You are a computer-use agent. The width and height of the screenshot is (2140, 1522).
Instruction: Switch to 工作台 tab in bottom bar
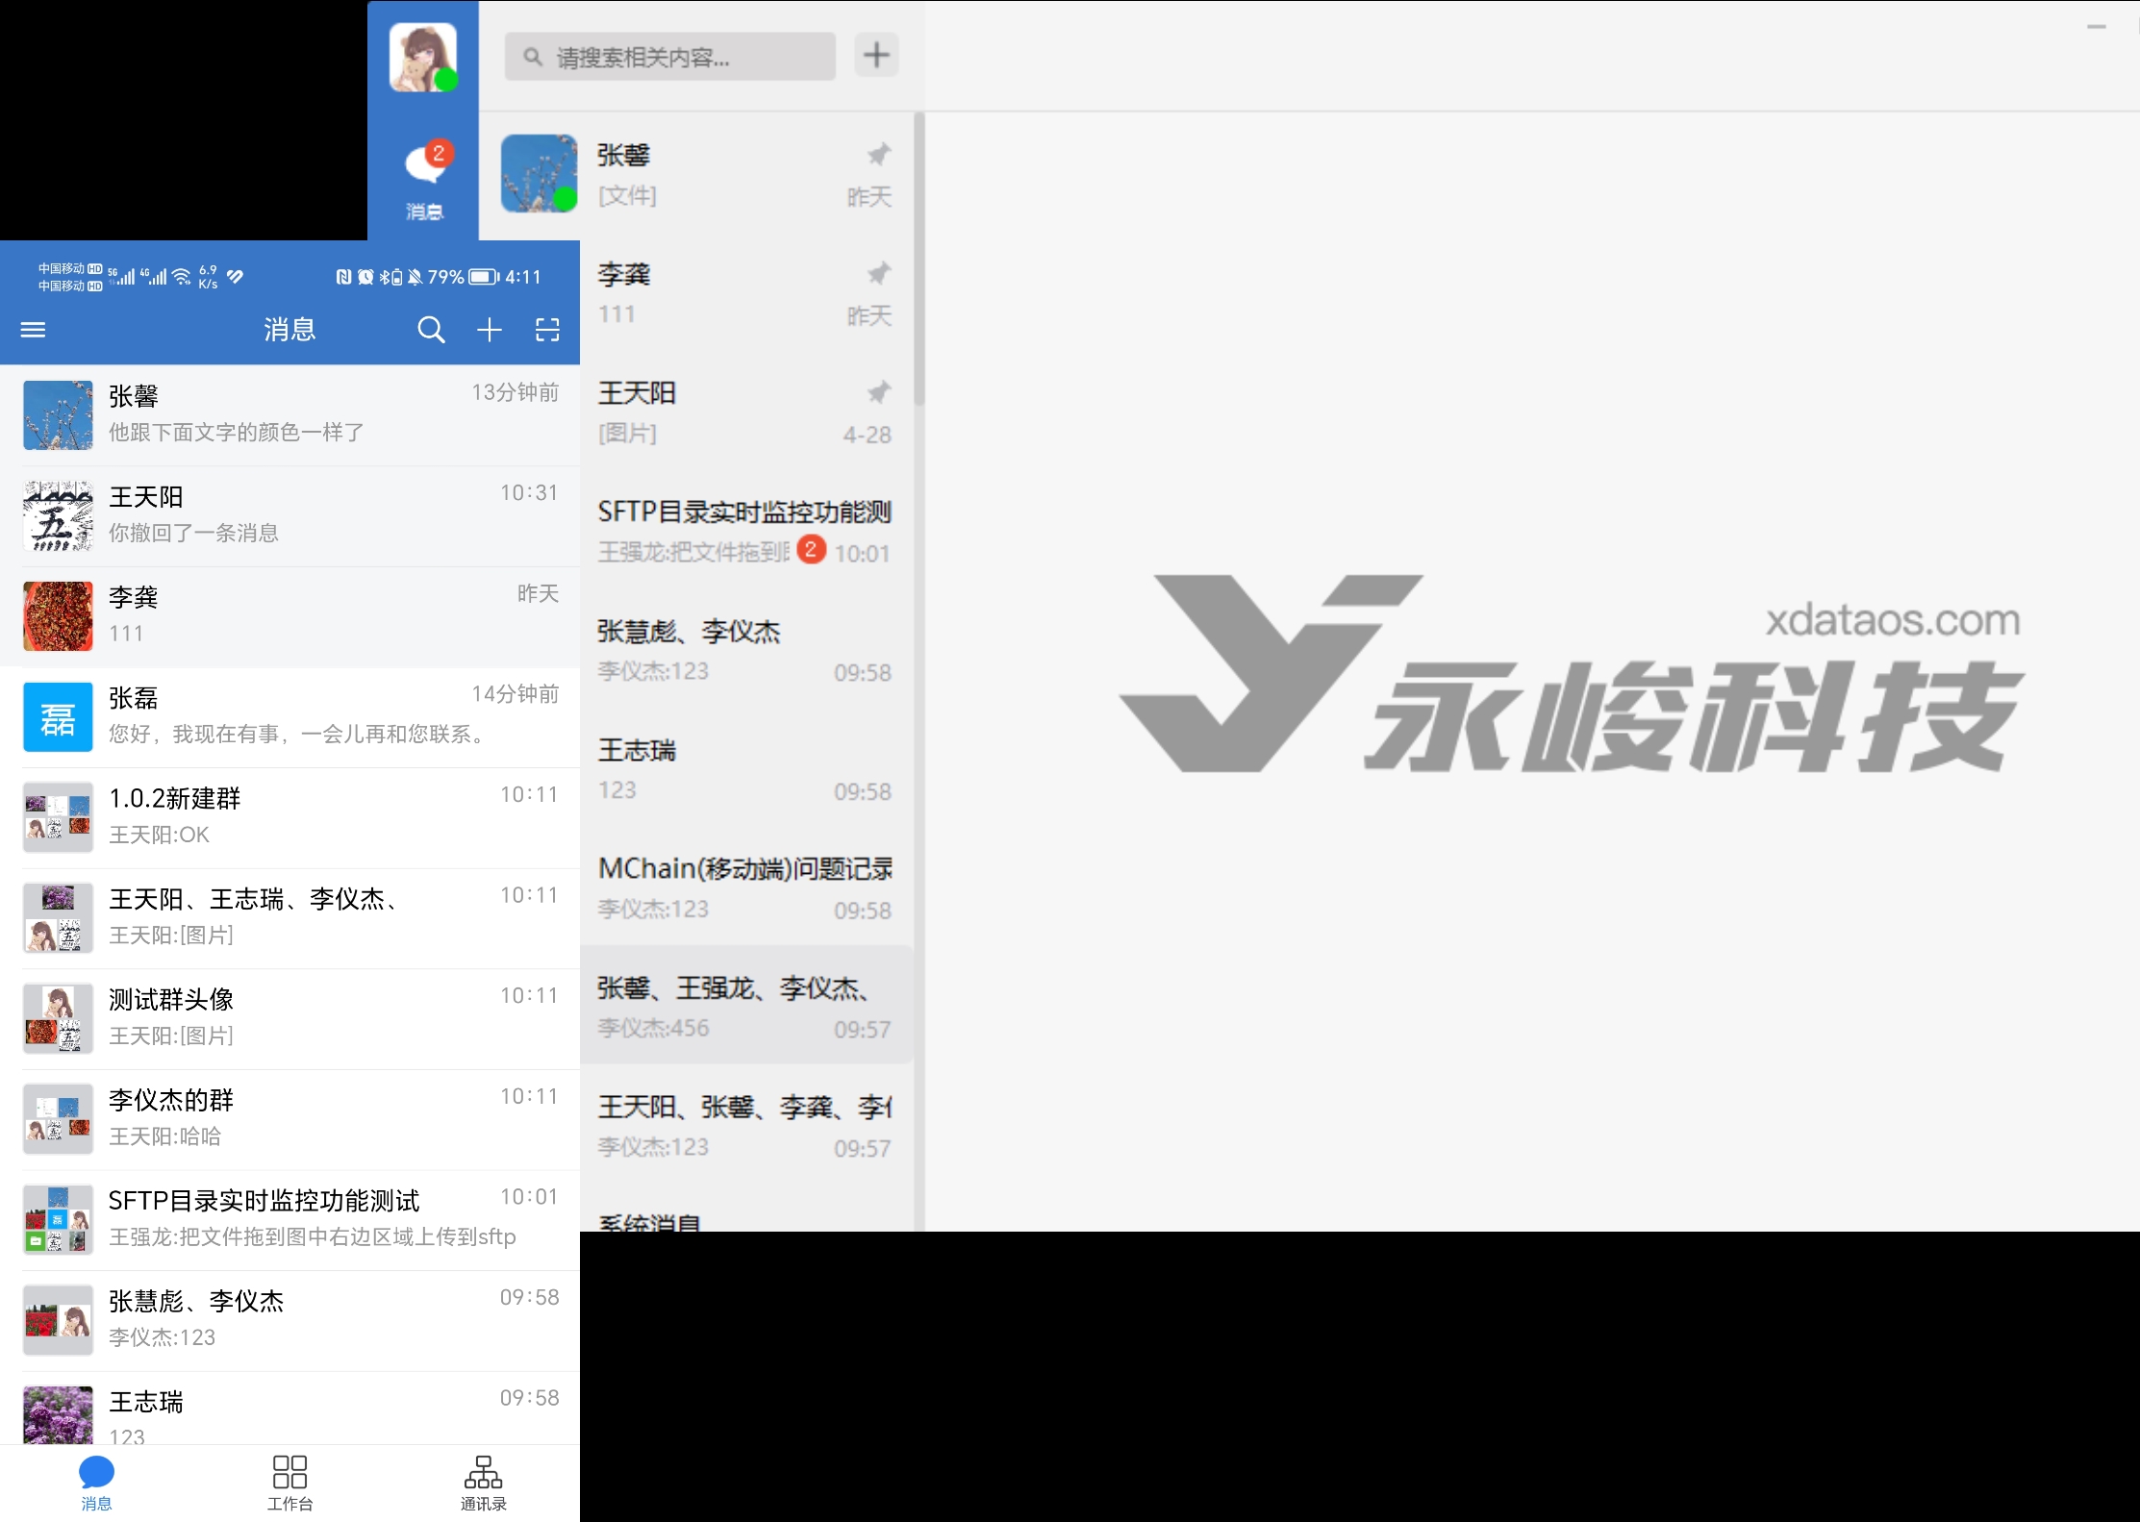coord(290,1484)
